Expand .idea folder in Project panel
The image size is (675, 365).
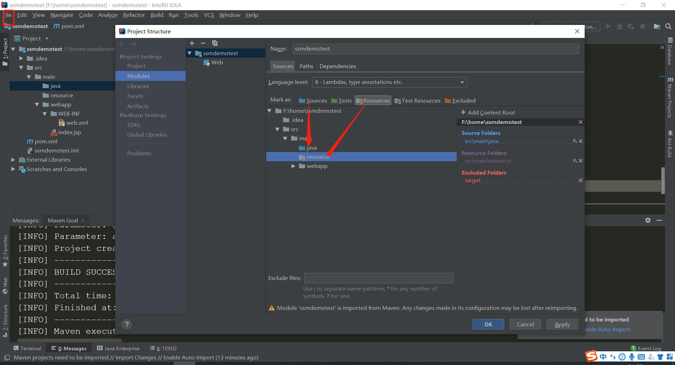pos(21,58)
